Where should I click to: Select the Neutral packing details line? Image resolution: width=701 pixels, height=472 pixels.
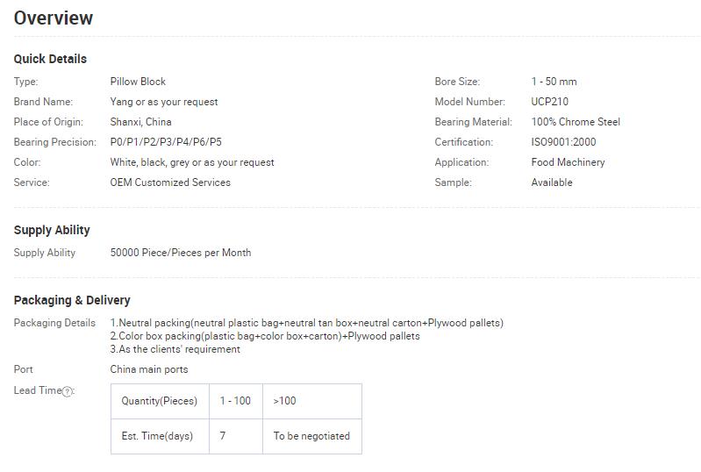pyautogui.click(x=307, y=323)
